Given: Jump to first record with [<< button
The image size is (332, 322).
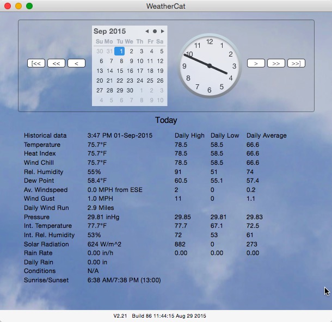Looking at the screenshot, I should tap(36, 63).
